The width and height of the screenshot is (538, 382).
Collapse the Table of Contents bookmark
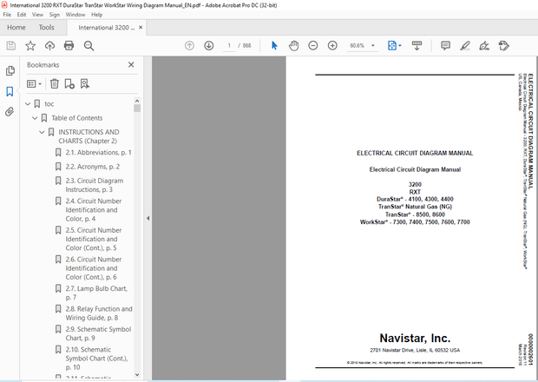35,118
